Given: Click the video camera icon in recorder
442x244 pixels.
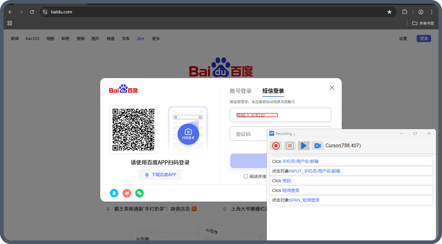Looking at the screenshot, I should (317, 146).
